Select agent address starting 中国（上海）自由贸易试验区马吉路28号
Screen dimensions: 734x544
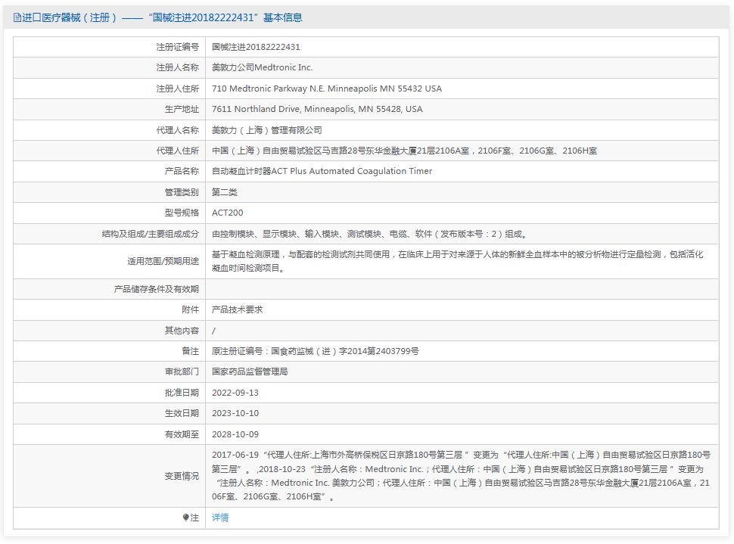404,151
